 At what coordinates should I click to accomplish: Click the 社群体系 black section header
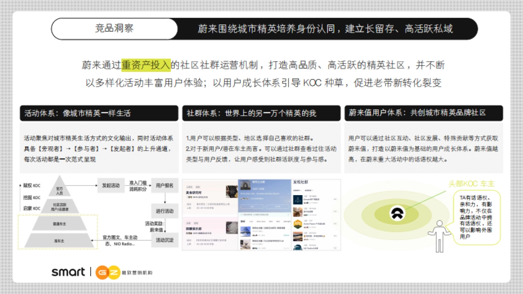[x=261, y=113]
